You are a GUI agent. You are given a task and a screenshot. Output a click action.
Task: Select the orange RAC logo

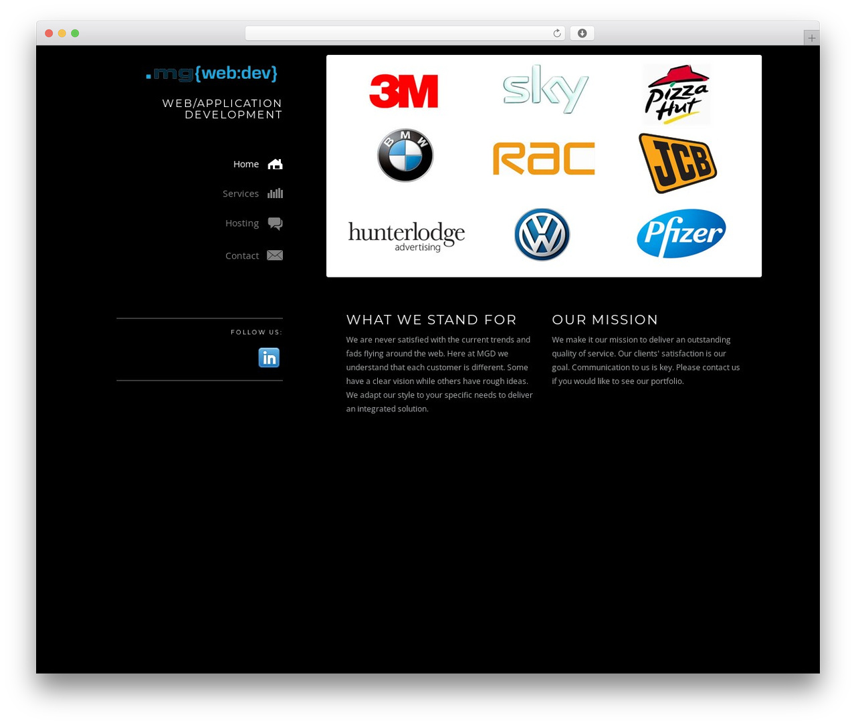[544, 159]
